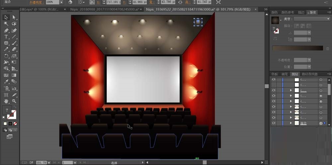Viewport: 332px width, 165px height.
Task: Expand the 混合 layer disclosure triangle
Action: (291, 123)
